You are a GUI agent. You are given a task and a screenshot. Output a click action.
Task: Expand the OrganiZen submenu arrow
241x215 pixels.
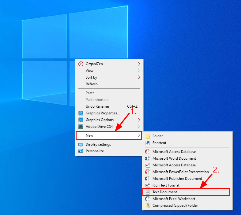coord(139,64)
